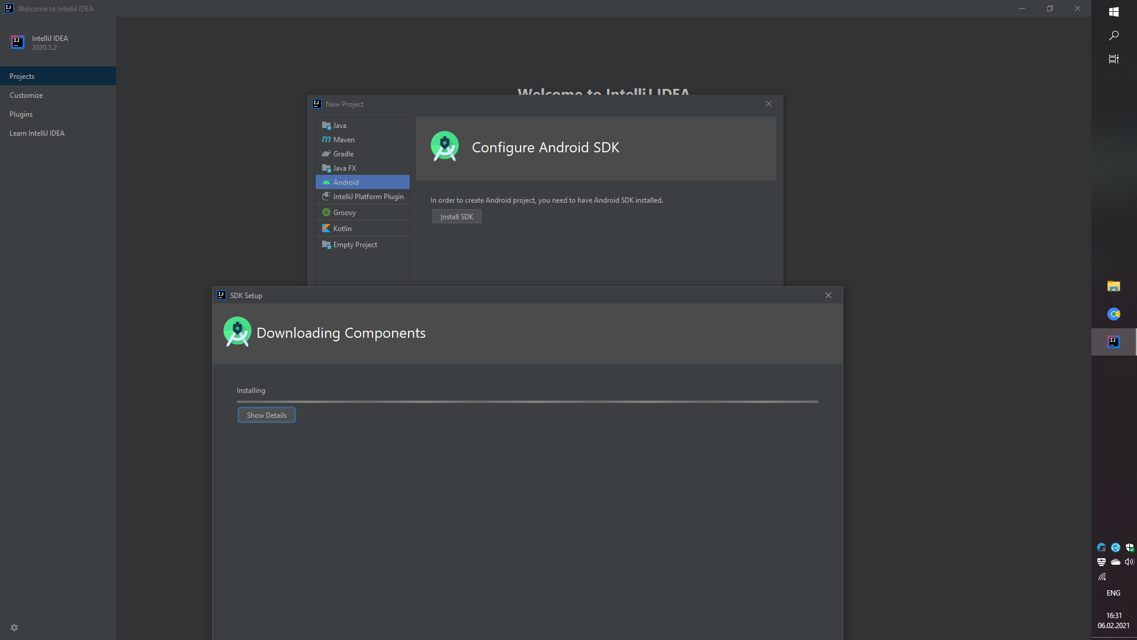This screenshot has height=640, width=1137.
Task: Click the OneDrive cloud tray icon
Action: [x=1116, y=562]
